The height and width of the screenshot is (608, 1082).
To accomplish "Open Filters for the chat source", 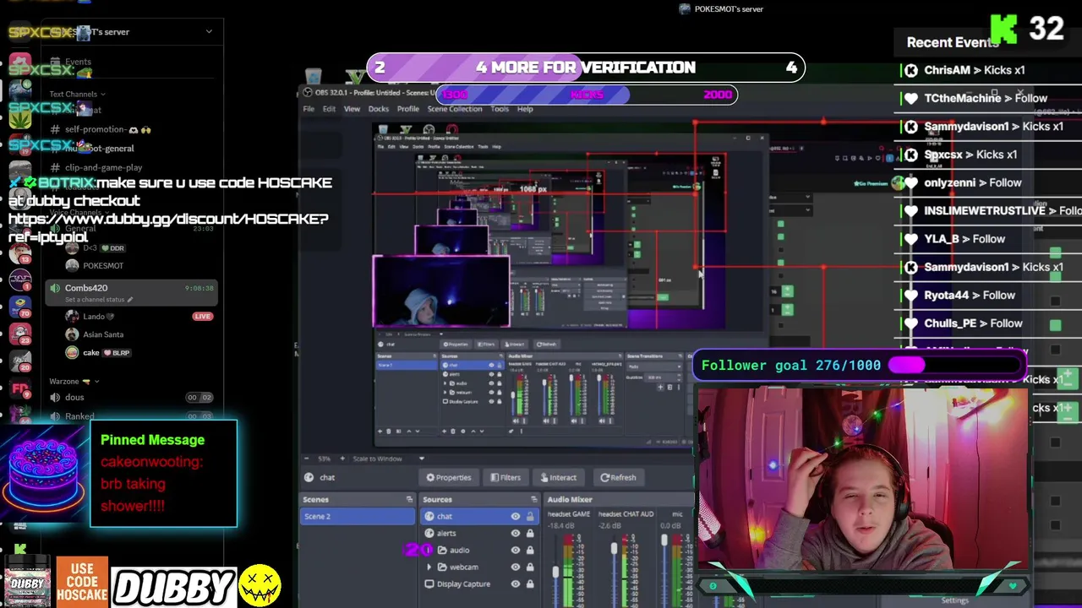I will point(505,477).
